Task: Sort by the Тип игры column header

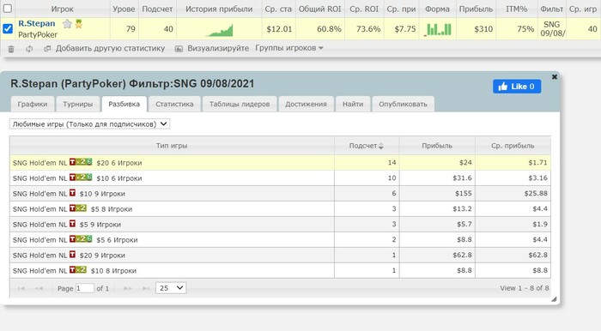Action: [172, 146]
